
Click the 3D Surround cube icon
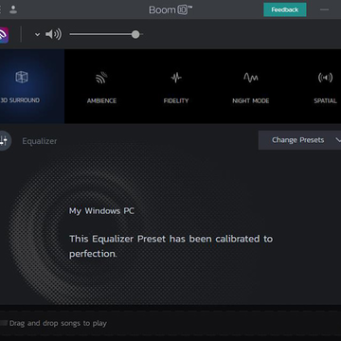pyautogui.click(x=22, y=77)
